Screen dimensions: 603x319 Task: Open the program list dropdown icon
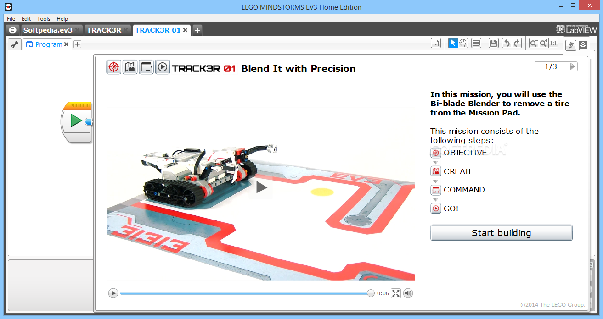click(436, 43)
